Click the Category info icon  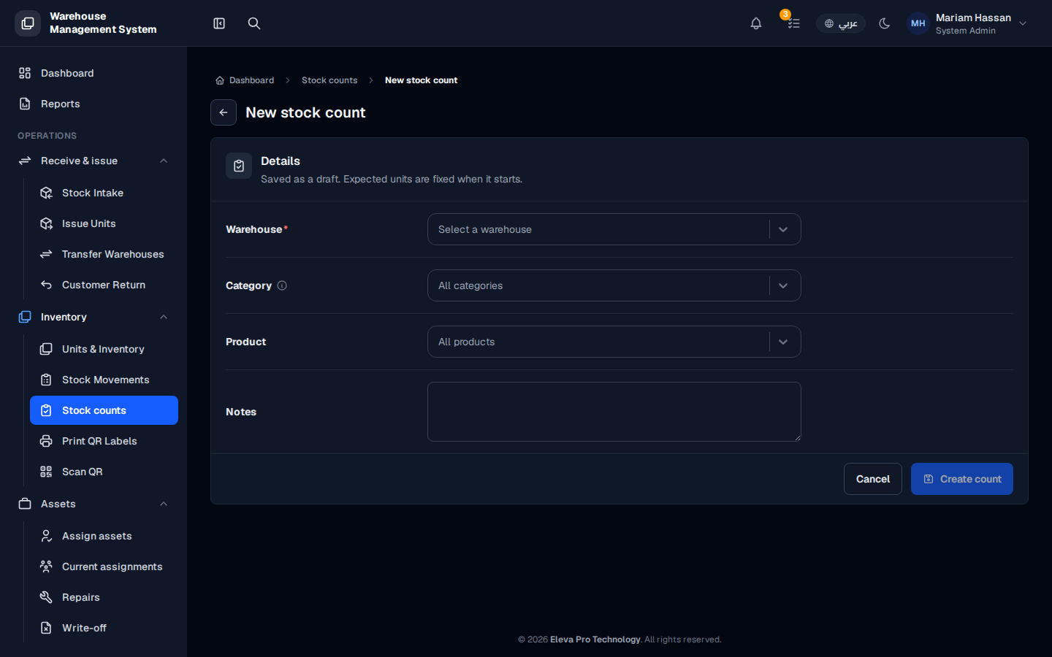tap(282, 285)
